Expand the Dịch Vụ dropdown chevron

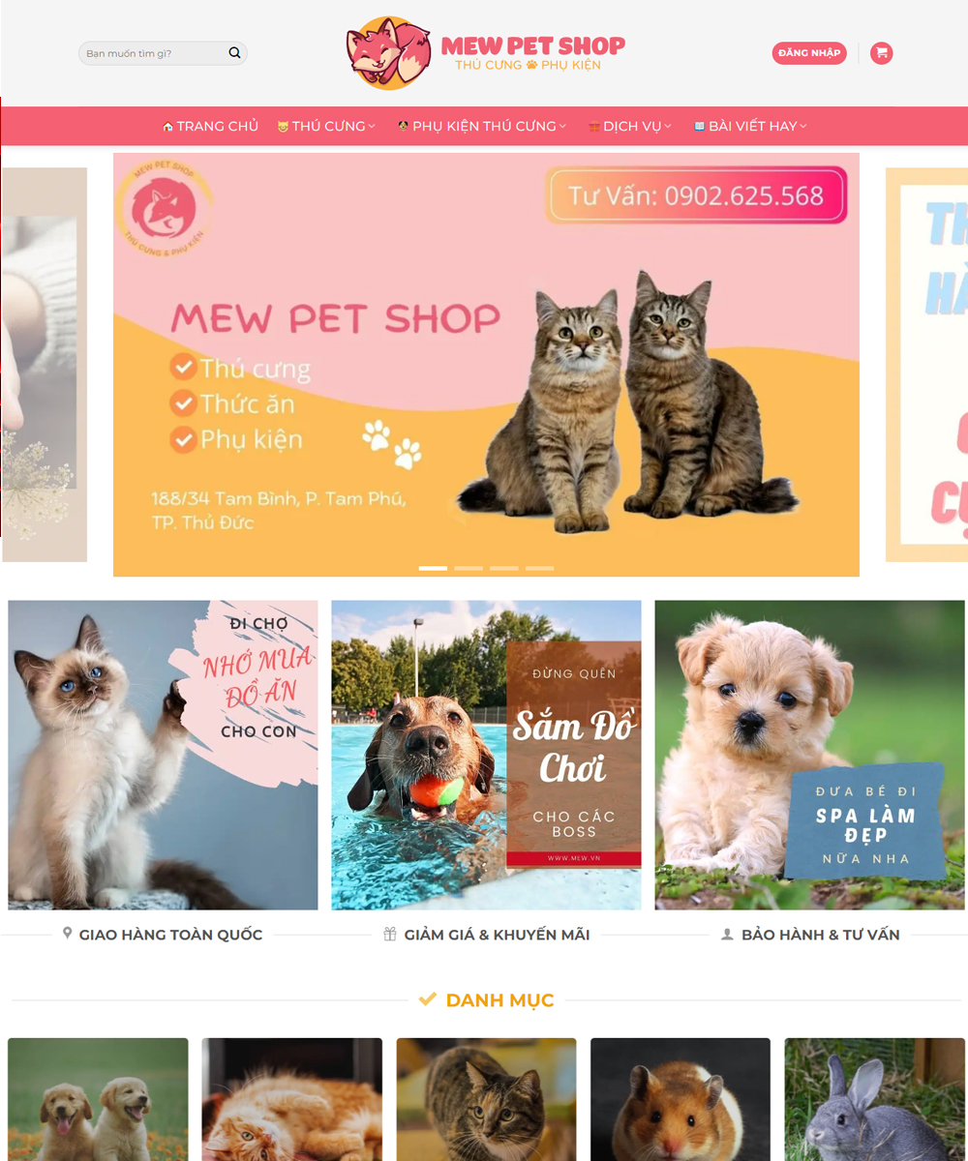668,126
